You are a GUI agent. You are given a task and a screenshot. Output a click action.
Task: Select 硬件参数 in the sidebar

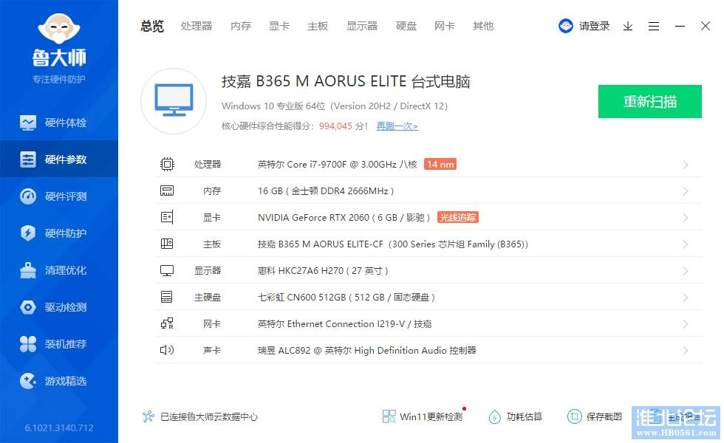pyautogui.click(x=59, y=159)
